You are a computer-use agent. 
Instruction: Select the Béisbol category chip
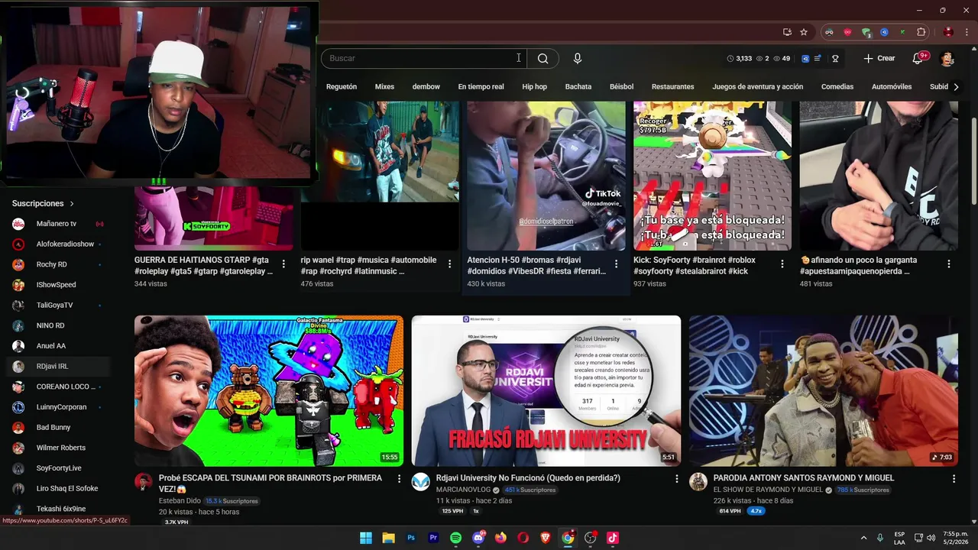click(x=621, y=87)
